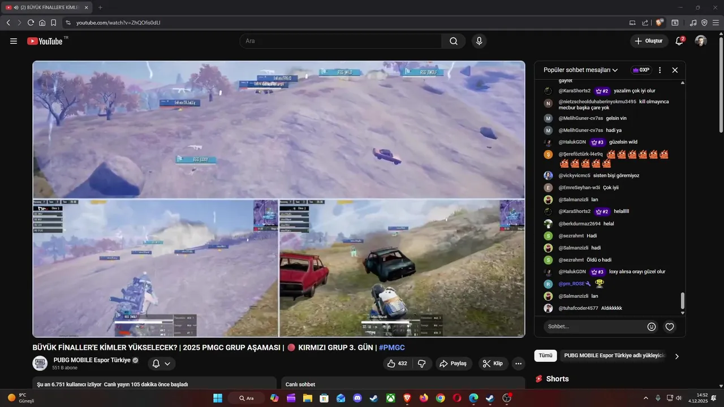Select the Tümü filter chip

tap(545, 356)
